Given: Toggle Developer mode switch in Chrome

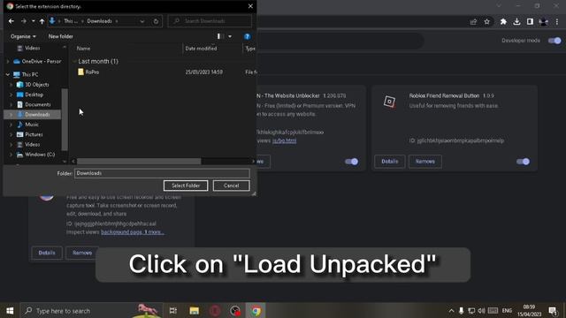Looking at the screenshot, I should (555, 41).
